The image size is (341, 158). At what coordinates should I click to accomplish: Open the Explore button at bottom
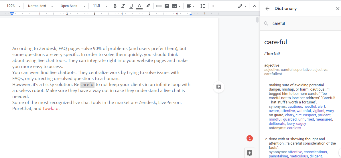tap(249, 153)
